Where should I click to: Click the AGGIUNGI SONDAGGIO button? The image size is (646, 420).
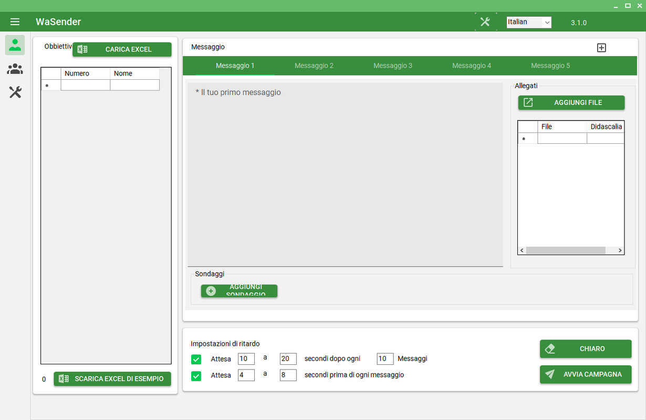pos(239,291)
